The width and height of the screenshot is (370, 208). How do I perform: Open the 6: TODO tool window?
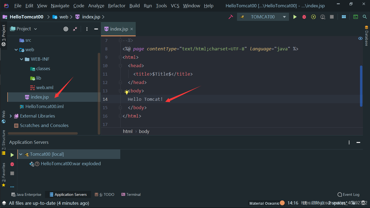(105, 194)
